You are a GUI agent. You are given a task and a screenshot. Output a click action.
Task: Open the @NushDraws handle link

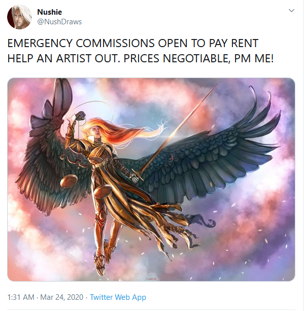59,22
